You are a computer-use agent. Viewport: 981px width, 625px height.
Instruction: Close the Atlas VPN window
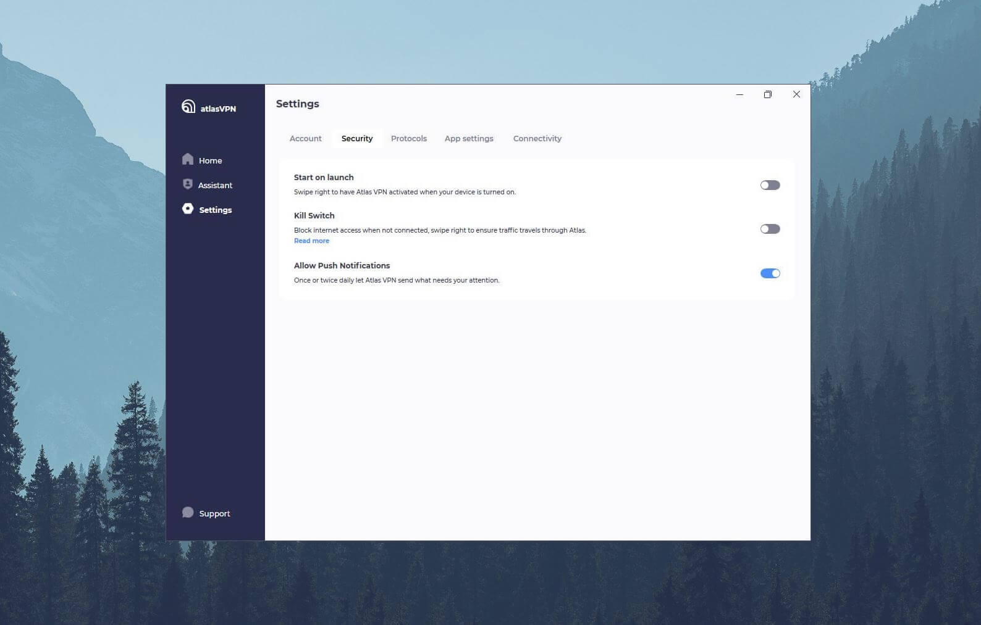coord(796,94)
